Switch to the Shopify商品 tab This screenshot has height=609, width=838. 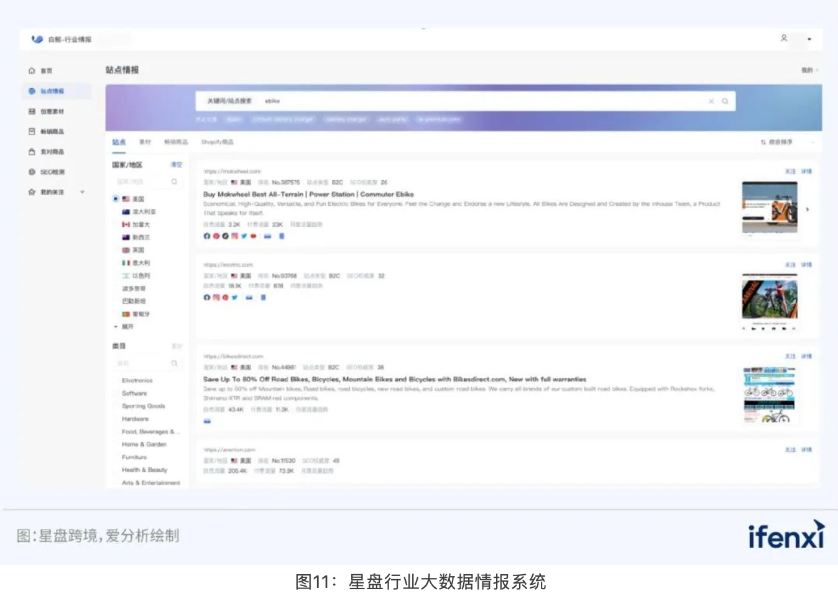click(218, 142)
